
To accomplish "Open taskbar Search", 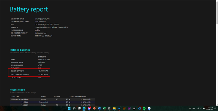I will [74, 108].
